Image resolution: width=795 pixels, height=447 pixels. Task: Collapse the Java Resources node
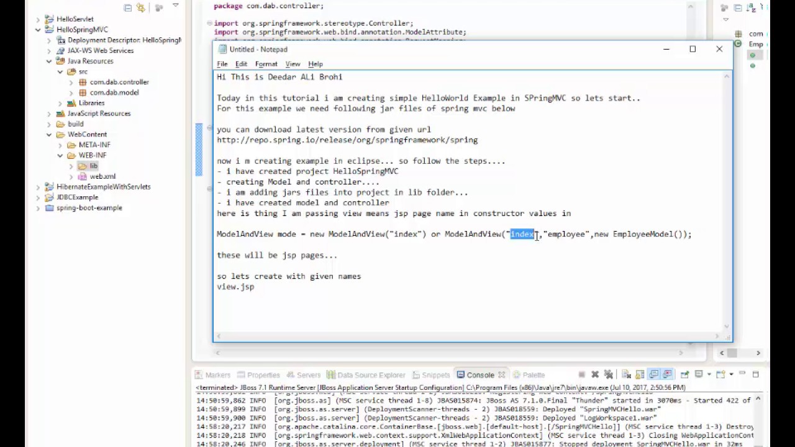coord(49,61)
